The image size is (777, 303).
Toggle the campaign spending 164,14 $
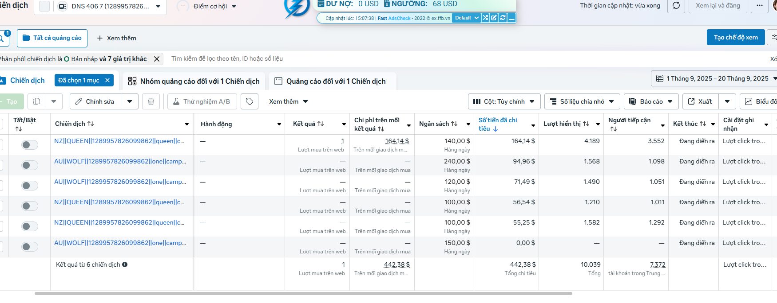[x=30, y=145]
